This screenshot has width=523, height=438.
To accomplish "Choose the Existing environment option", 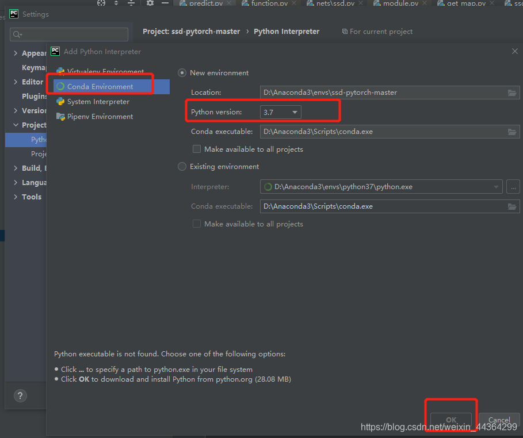I will (x=182, y=167).
